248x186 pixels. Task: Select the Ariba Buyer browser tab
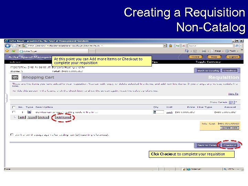pyautogui.click(x=54, y=51)
